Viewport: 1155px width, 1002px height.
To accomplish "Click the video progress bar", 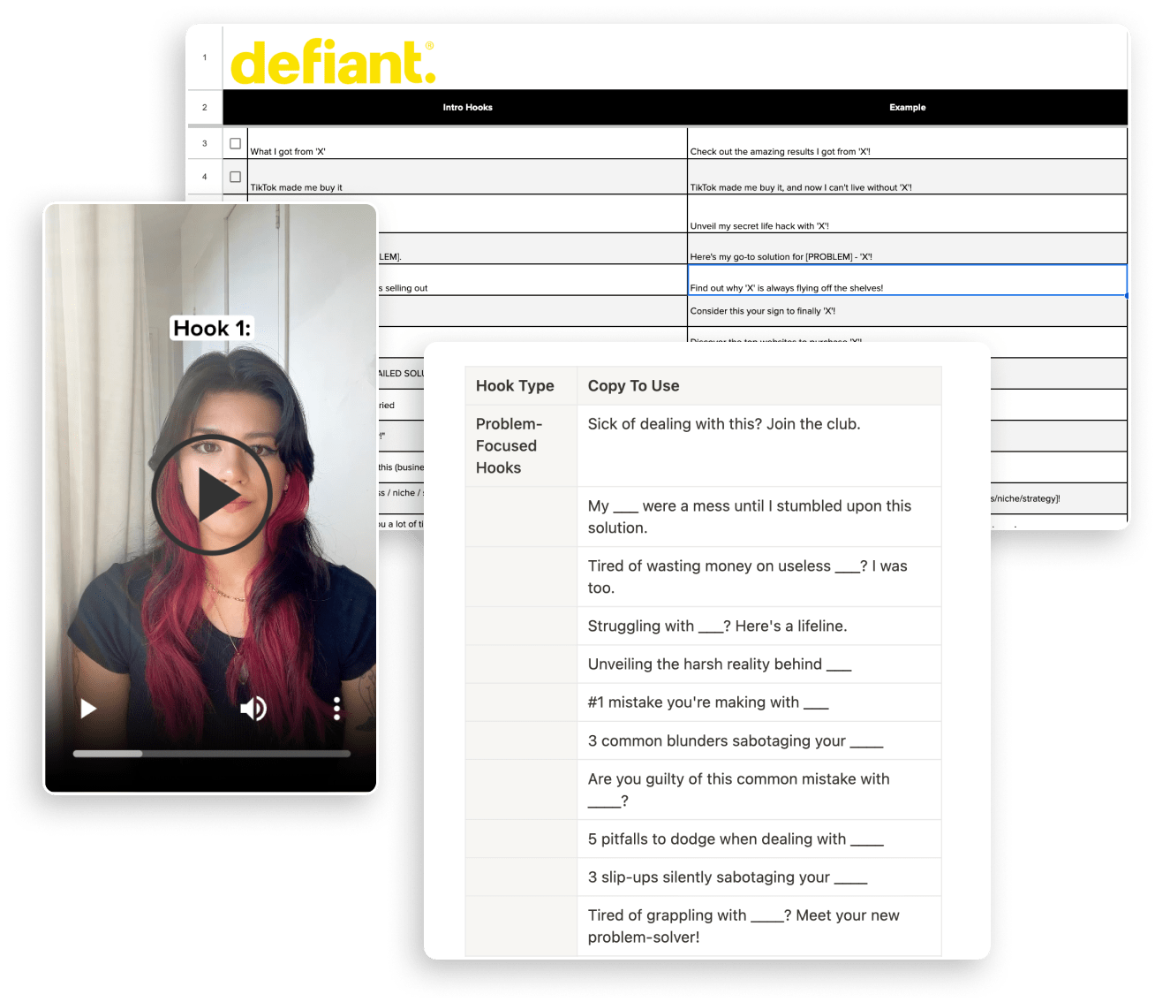I will click(x=212, y=754).
